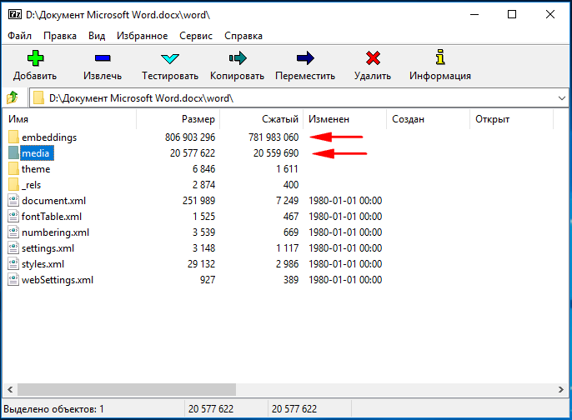The height and width of the screenshot is (420, 572).
Task: Click the settings.xml file icon
Action: (x=13, y=248)
